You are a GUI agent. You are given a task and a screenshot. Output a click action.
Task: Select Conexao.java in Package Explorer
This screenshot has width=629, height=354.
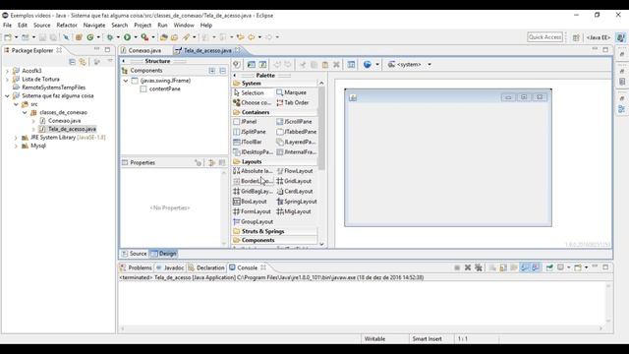point(60,121)
